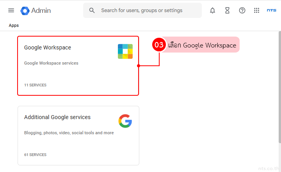Viewport: 281px width, 172px height.
Task: Click the Google Workspace colorful icon
Action: (125, 51)
